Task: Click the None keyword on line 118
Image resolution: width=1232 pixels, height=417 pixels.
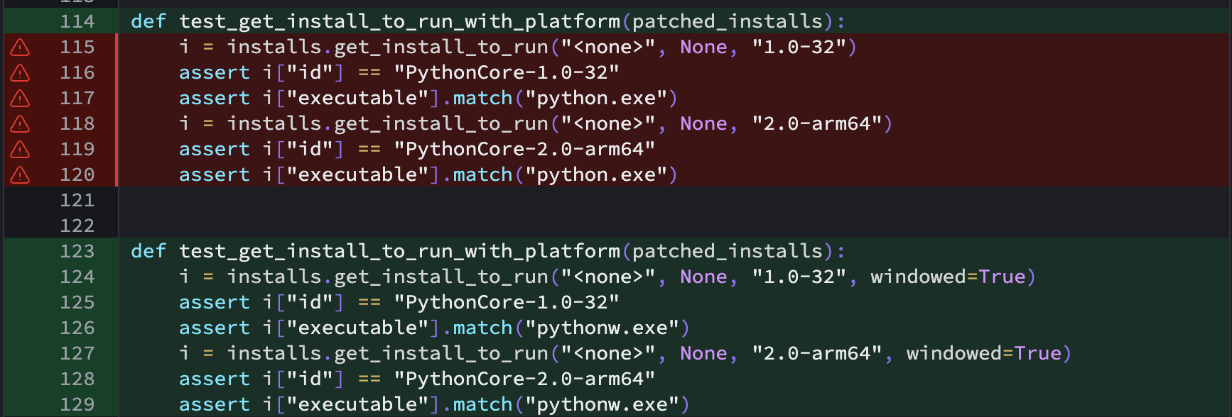Action: coord(704,124)
